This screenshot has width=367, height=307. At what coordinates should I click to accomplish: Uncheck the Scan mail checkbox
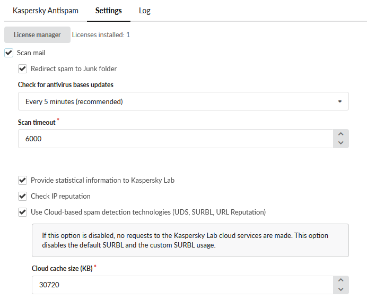pyautogui.click(x=8, y=53)
